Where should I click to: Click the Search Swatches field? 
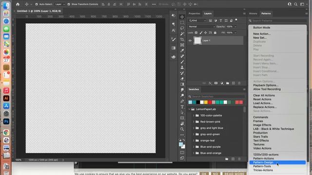tap(217, 97)
